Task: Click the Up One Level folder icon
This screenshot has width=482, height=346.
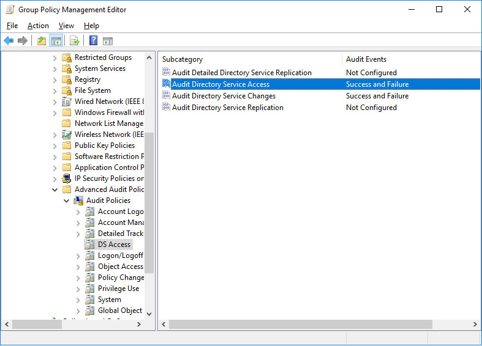Action: (42, 40)
